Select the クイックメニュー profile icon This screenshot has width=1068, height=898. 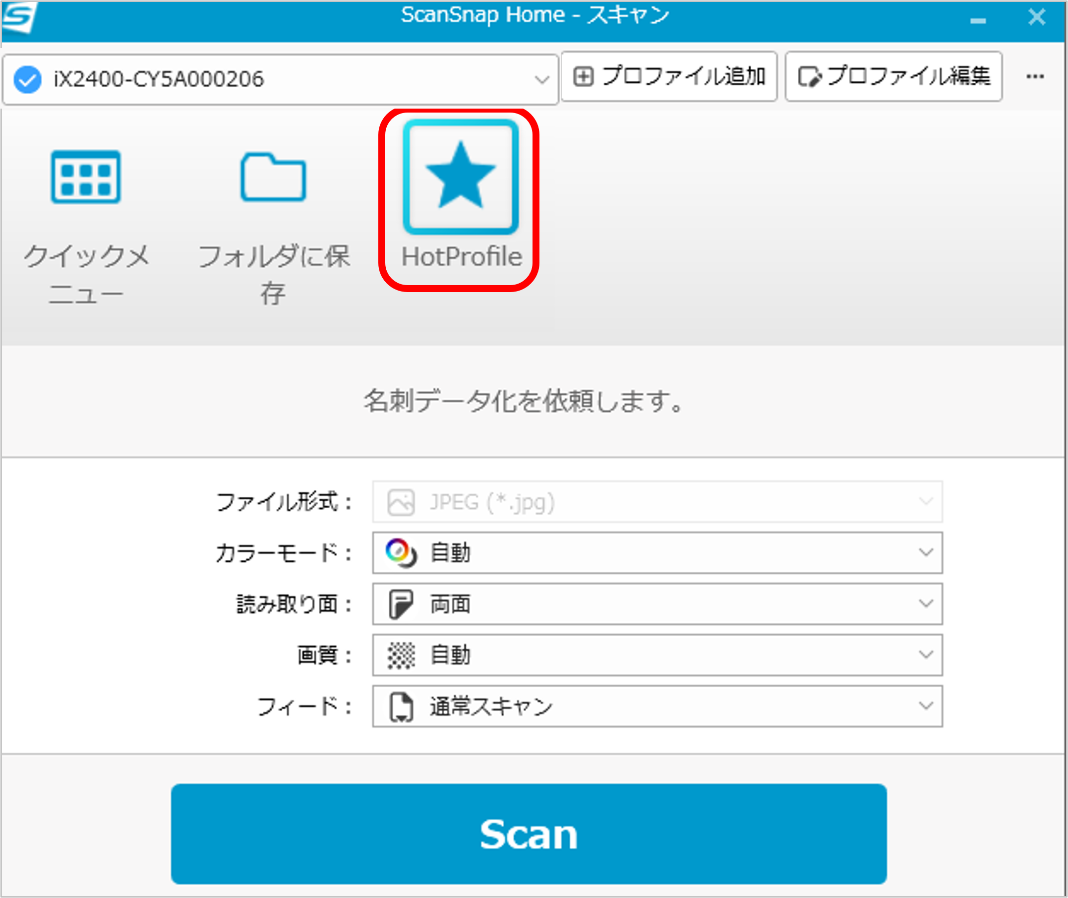(85, 177)
